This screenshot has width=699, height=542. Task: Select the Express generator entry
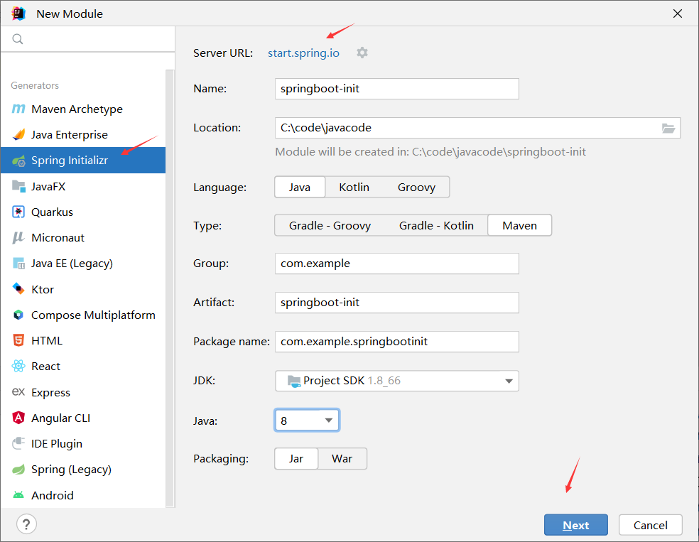pyautogui.click(x=83, y=392)
